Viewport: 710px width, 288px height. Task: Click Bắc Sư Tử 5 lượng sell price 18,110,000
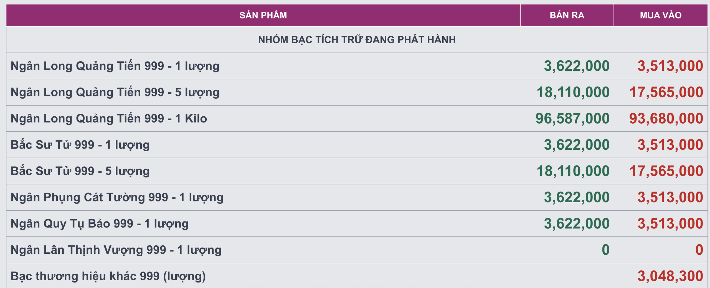tap(573, 171)
